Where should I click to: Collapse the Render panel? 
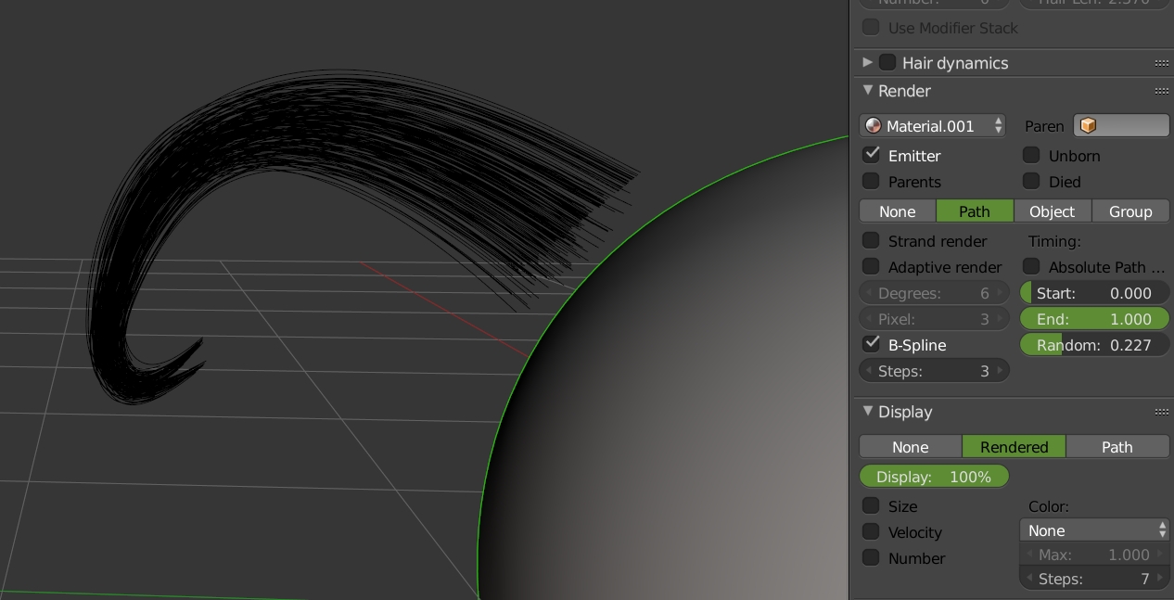868,90
